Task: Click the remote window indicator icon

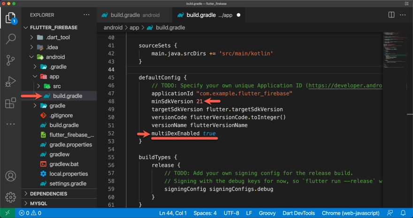Action: (x=8, y=213)
